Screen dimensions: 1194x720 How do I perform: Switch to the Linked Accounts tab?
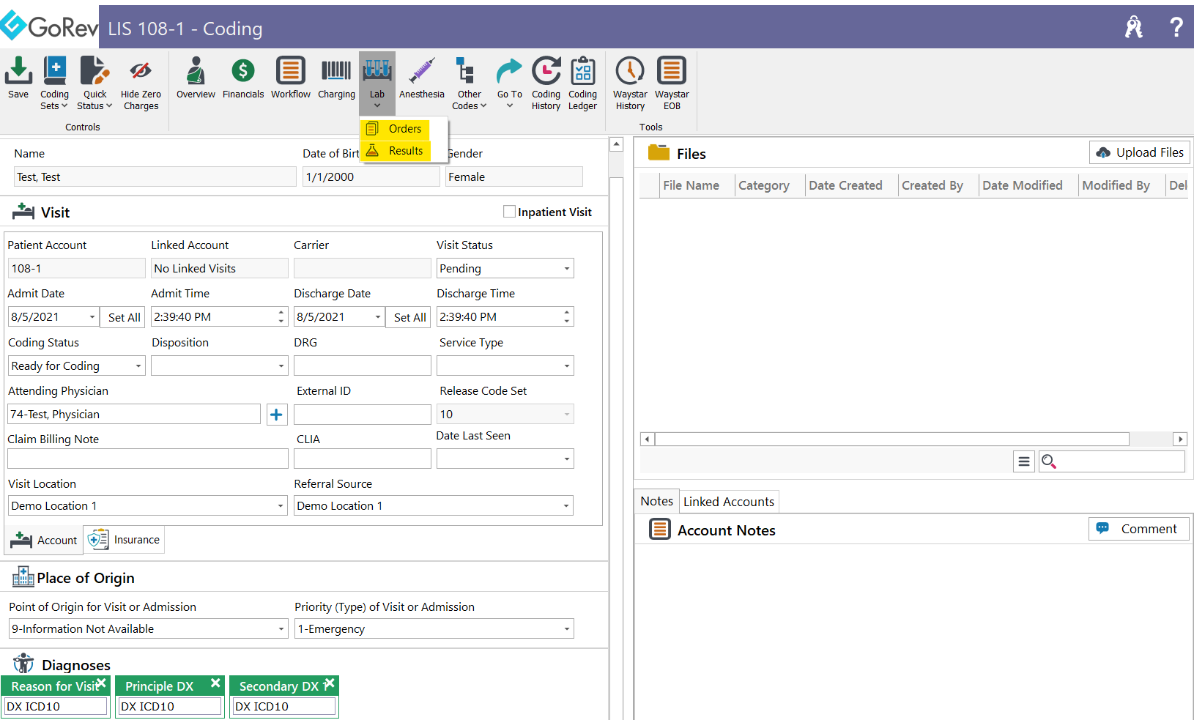point(729,502)
